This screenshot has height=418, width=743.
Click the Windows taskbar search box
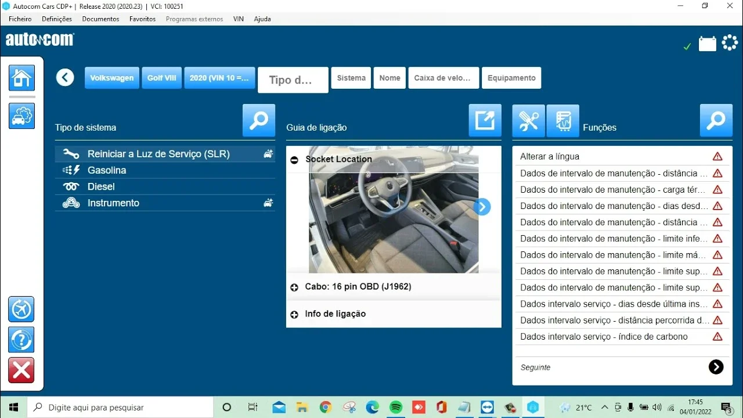(x=121, y=408)
